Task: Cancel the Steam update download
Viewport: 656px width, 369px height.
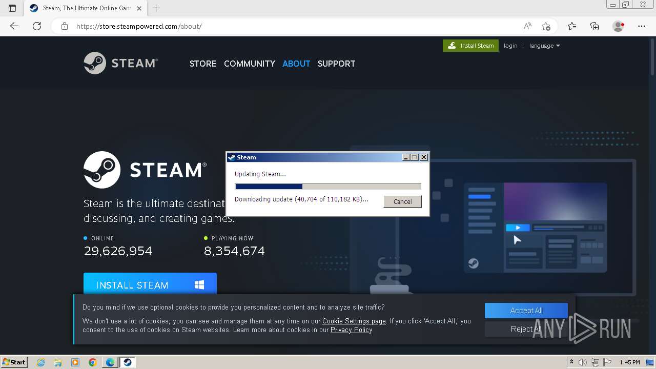Action: coord(402,201)
